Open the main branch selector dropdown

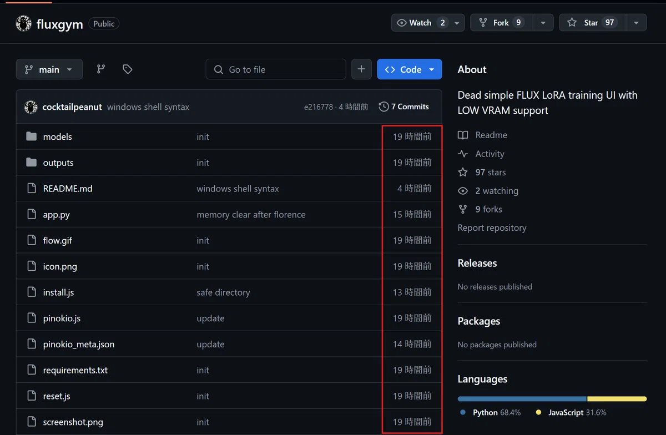point(49,69)
